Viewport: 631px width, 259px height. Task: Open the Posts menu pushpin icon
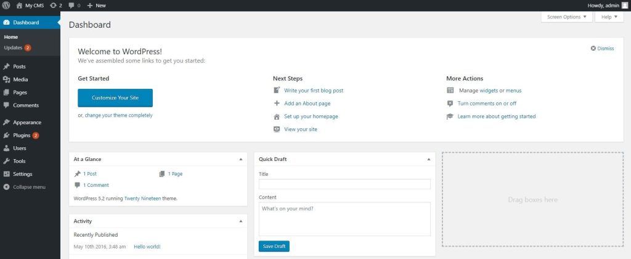click(6, 66)
